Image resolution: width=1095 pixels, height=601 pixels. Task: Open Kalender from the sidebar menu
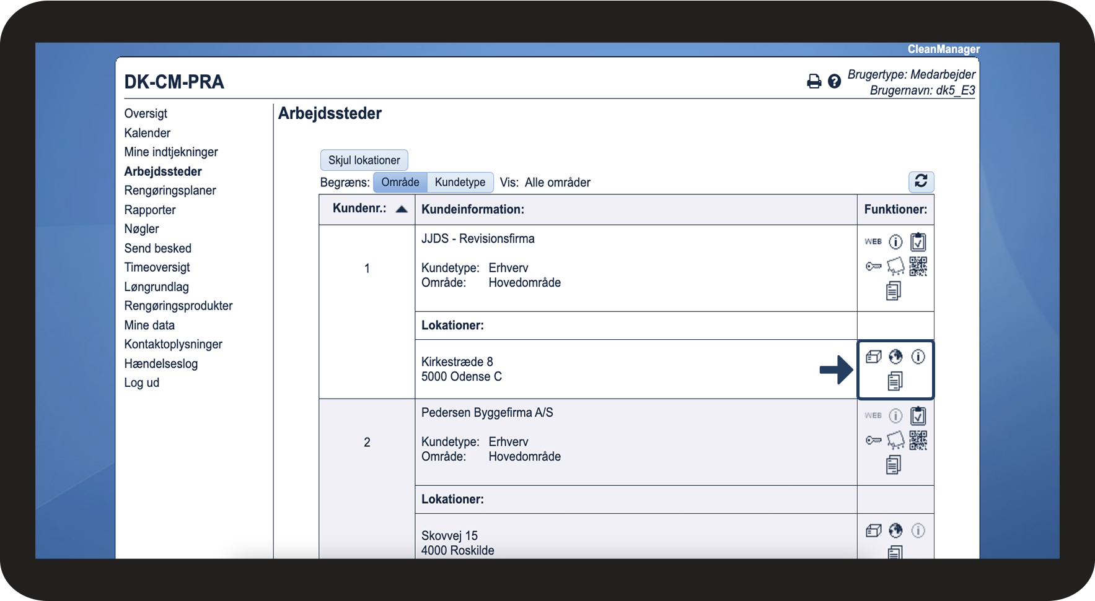click(x=147, y=133)
